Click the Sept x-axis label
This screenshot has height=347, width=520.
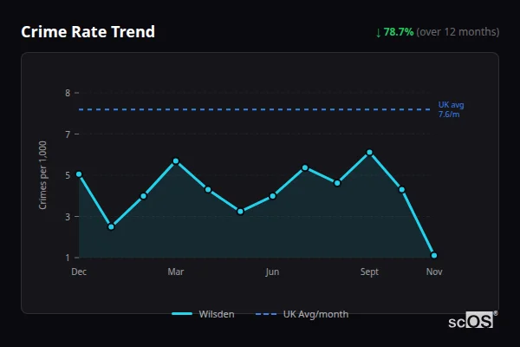click(x=369, y=272)
